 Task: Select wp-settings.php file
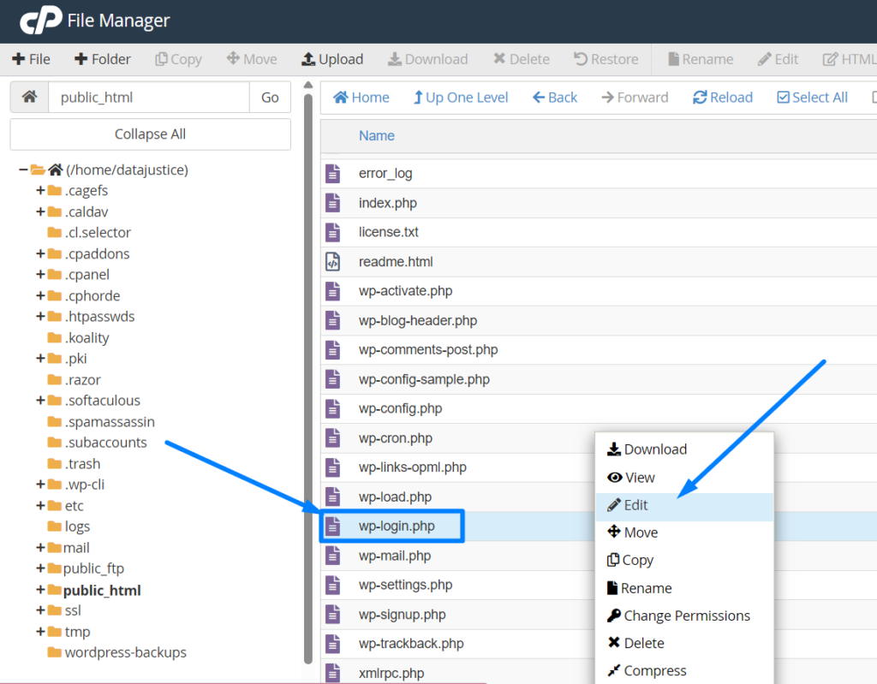405,585
